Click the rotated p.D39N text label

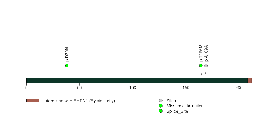(67, 54)
